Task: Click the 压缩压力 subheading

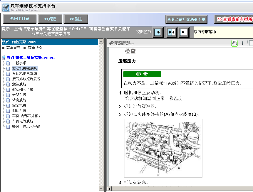Action: 127,61
